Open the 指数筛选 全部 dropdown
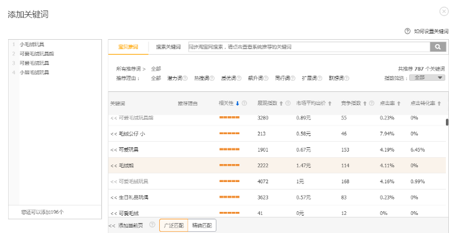 coord(427,78)
